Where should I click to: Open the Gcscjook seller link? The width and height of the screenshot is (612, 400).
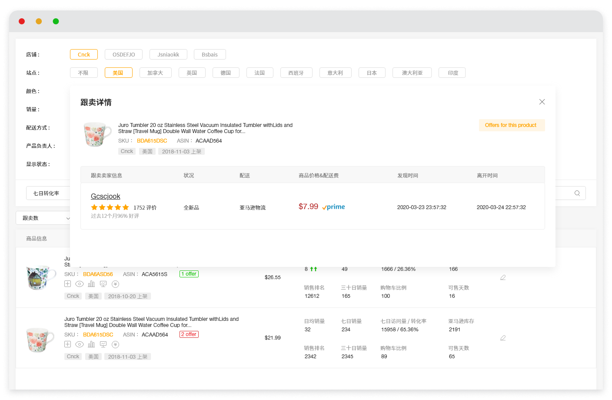pos(106,197)
